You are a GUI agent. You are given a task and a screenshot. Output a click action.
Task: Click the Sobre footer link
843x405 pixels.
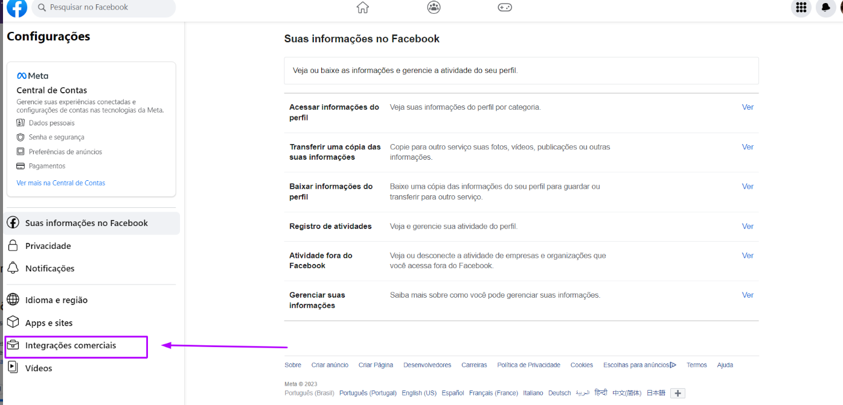[x=293, y=365]
